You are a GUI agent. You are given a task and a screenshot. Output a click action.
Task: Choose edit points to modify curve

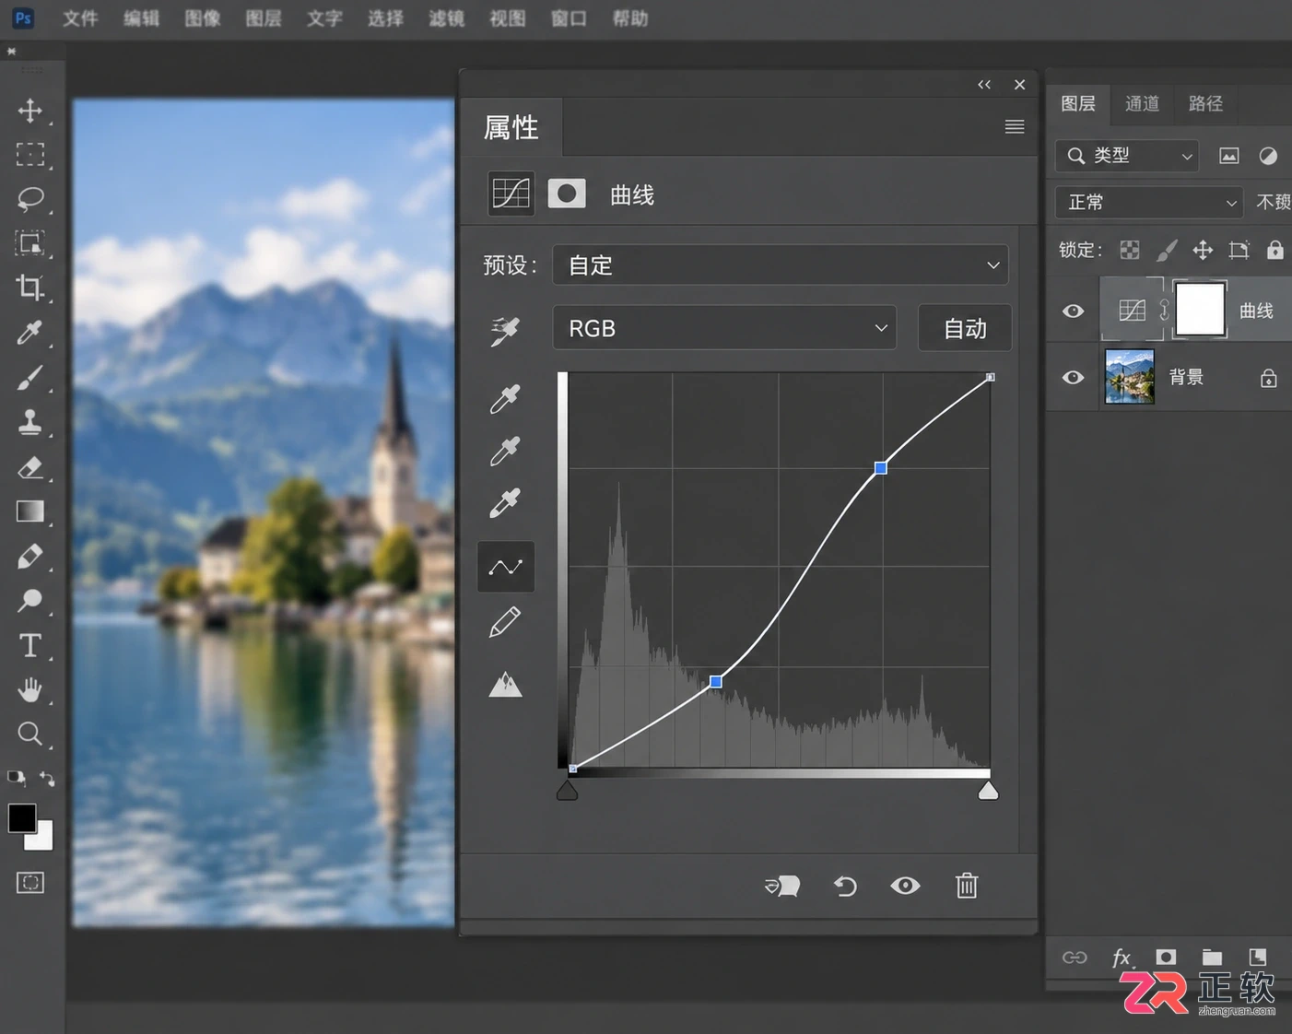pos(506,567)
